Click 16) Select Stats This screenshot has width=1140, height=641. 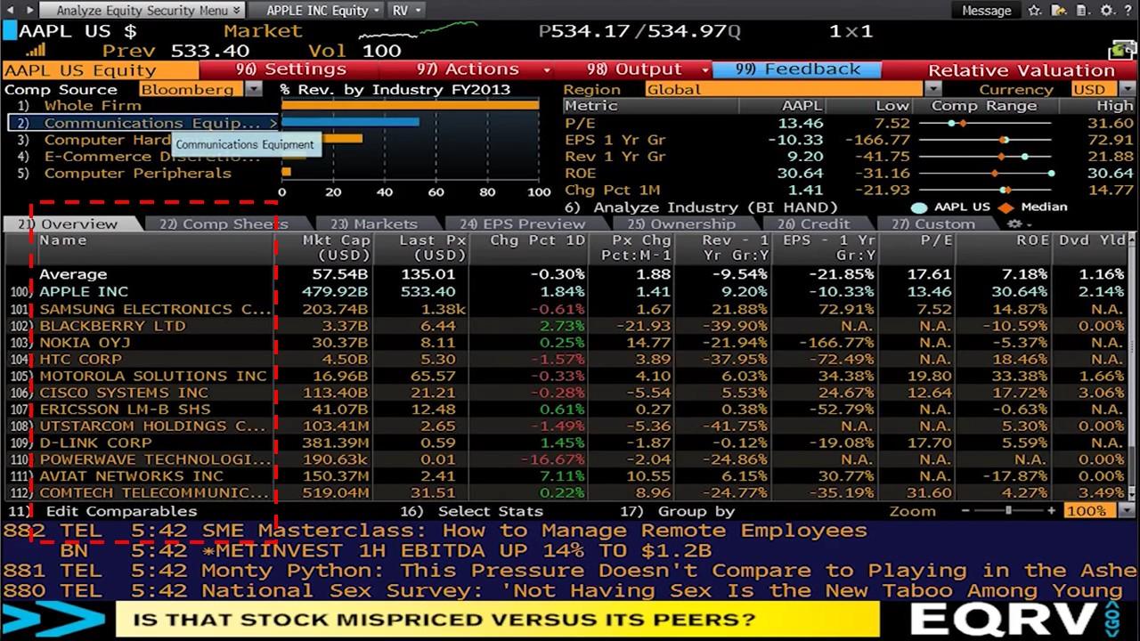coord(471,511)
